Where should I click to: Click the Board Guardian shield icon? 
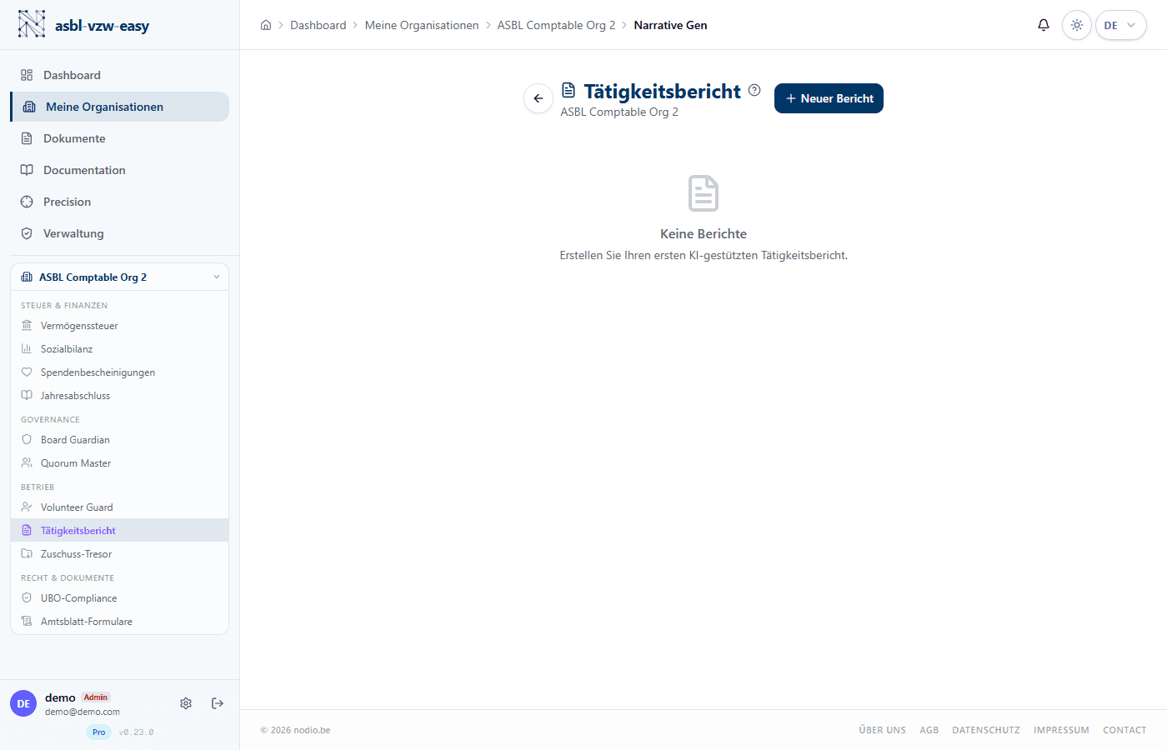27,440
